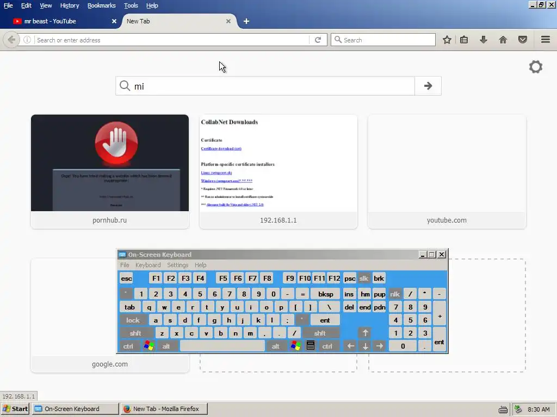This screenshot has height=417, width=557.
Task: Open the On-Screen Keyboard File menu
Action: coord(125,265)
